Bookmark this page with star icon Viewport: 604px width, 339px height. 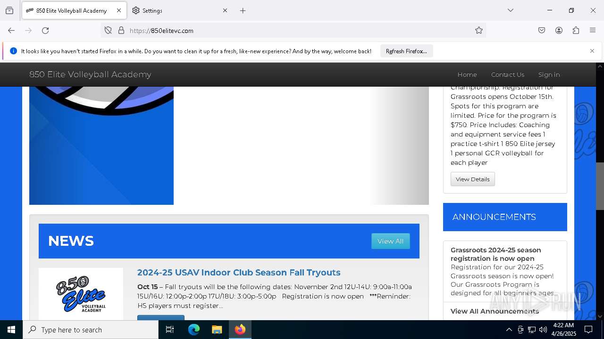(479, 30)
